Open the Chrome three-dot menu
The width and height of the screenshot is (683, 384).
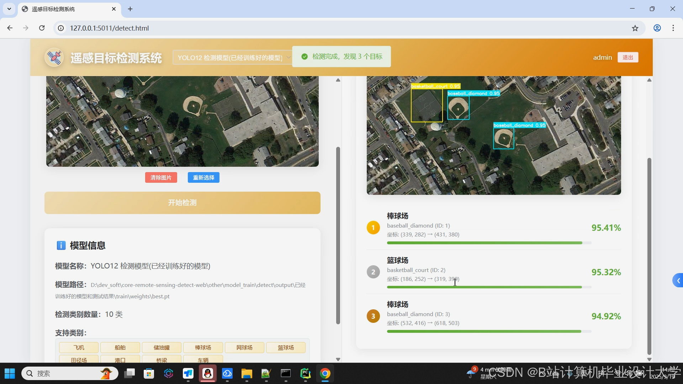pos(673,28)
